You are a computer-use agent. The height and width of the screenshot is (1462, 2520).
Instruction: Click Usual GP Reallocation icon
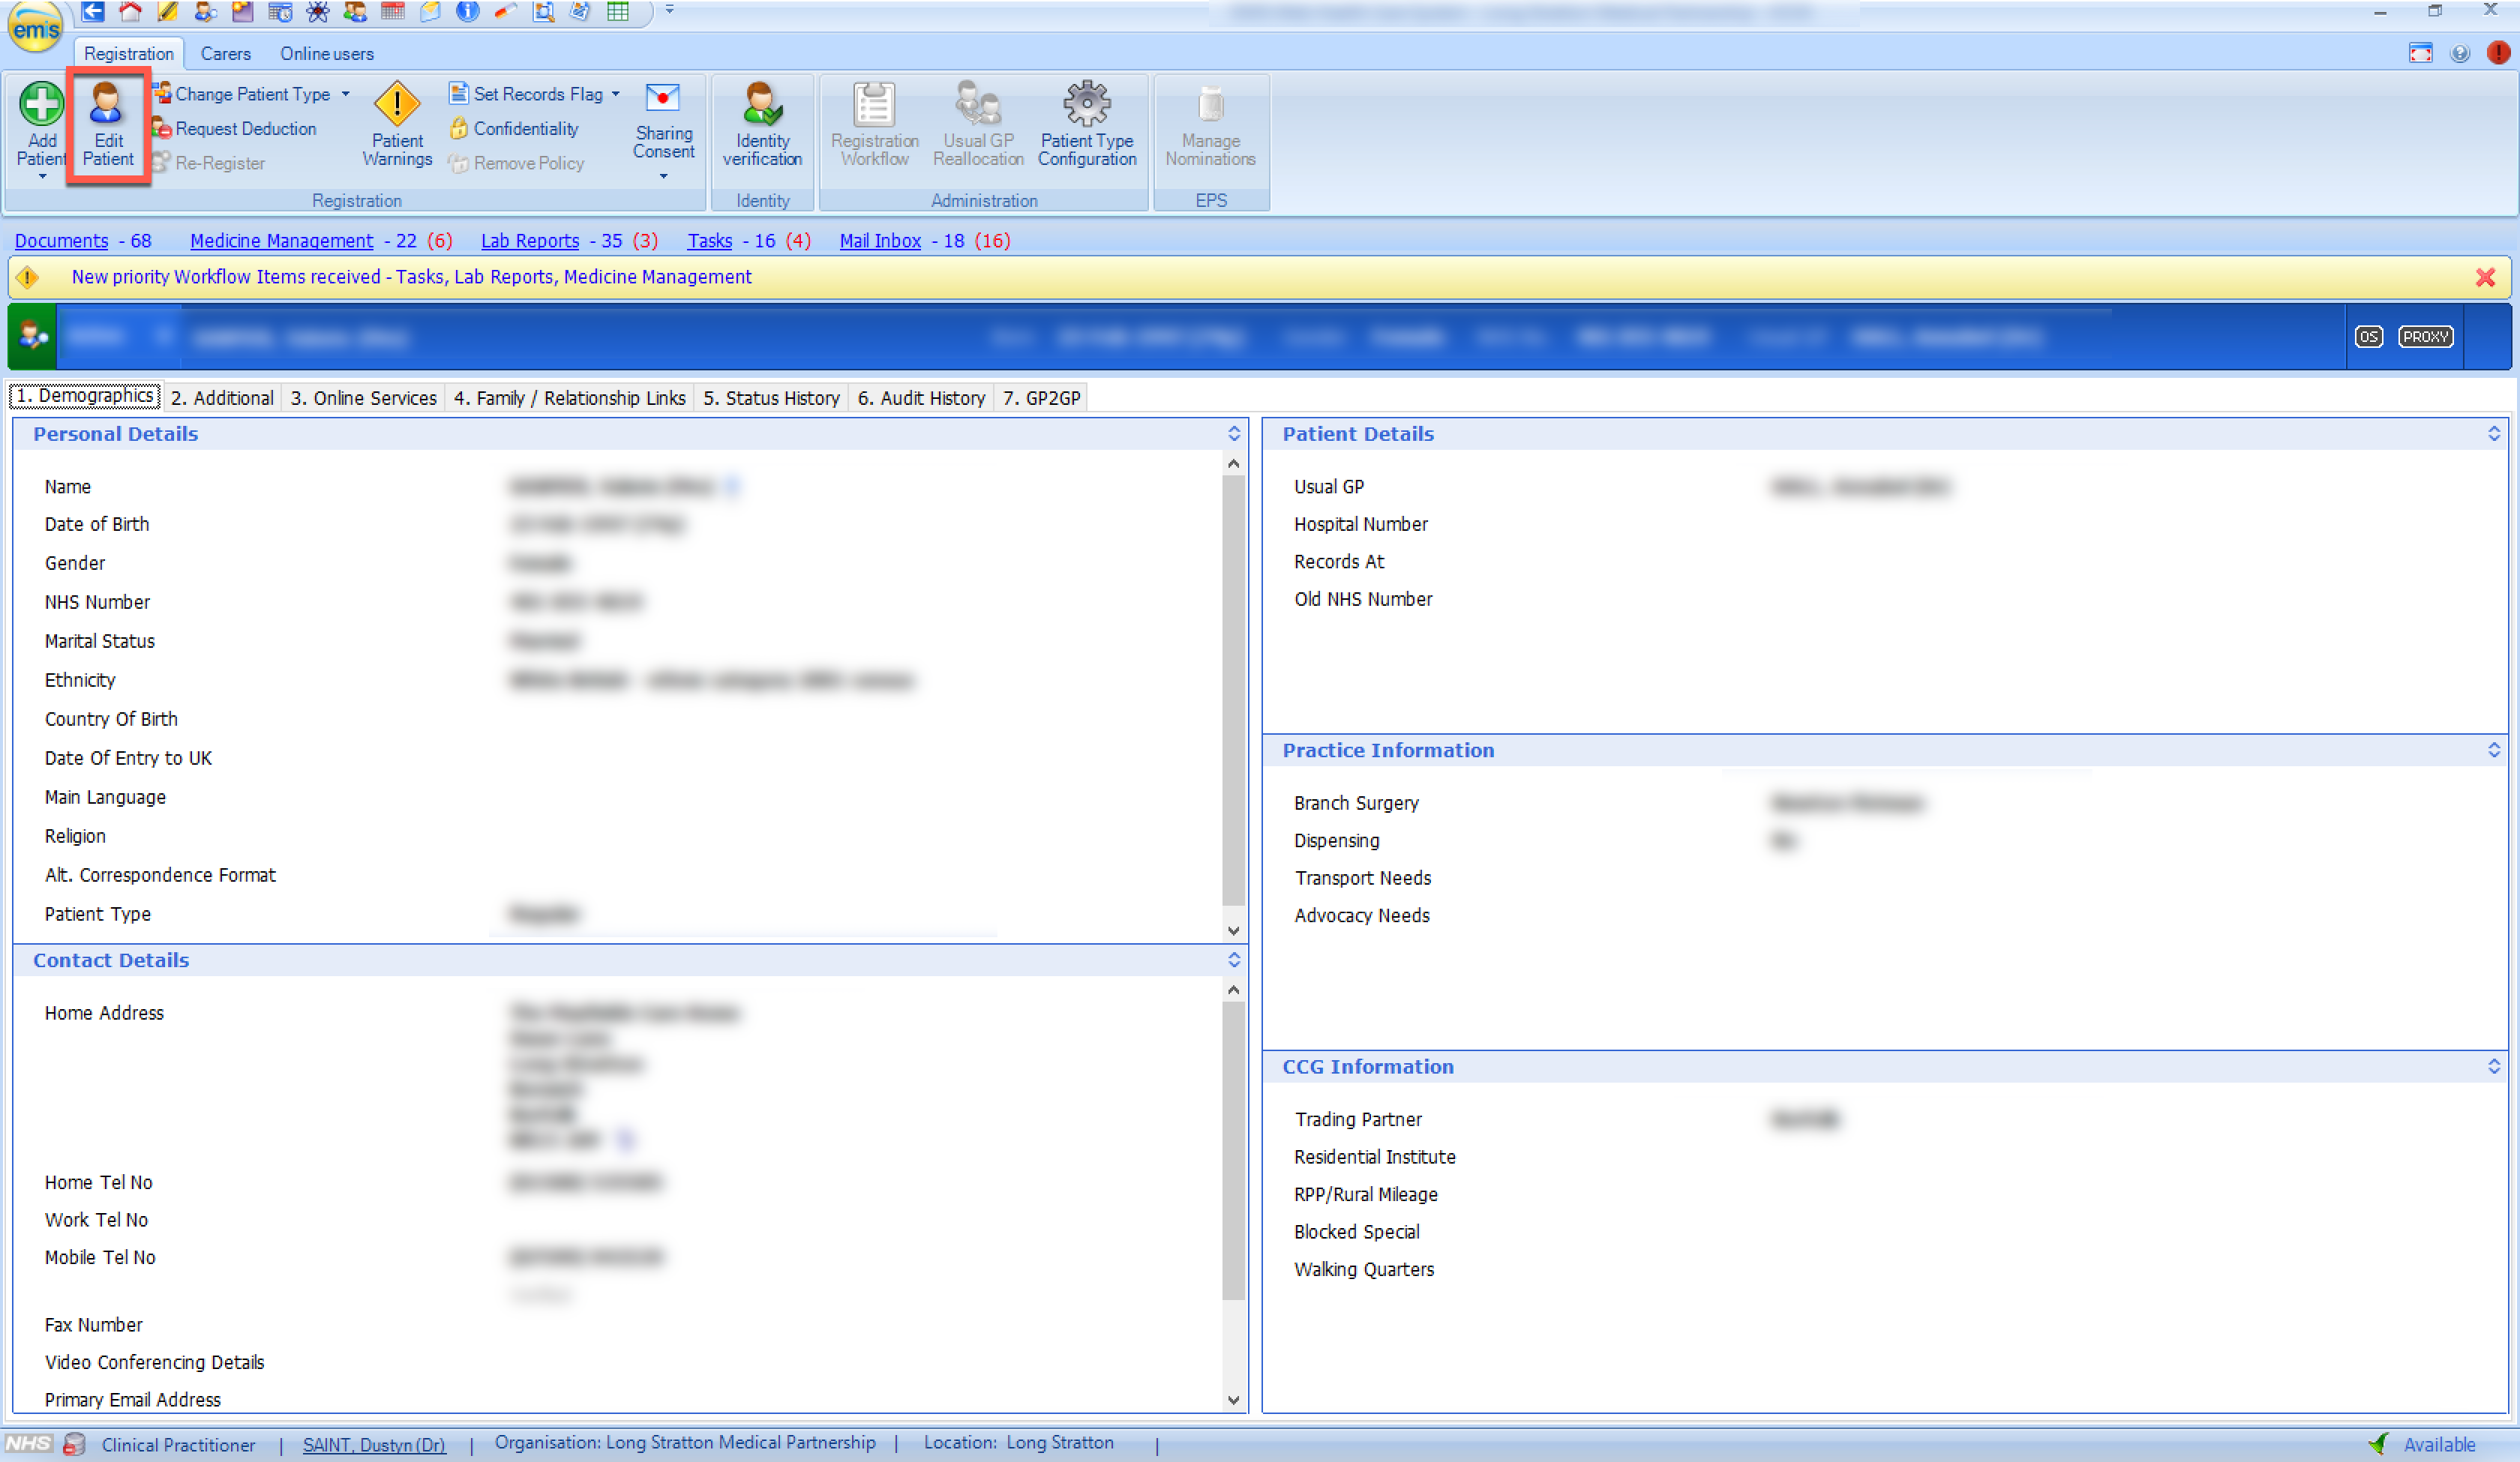point(978,104)
